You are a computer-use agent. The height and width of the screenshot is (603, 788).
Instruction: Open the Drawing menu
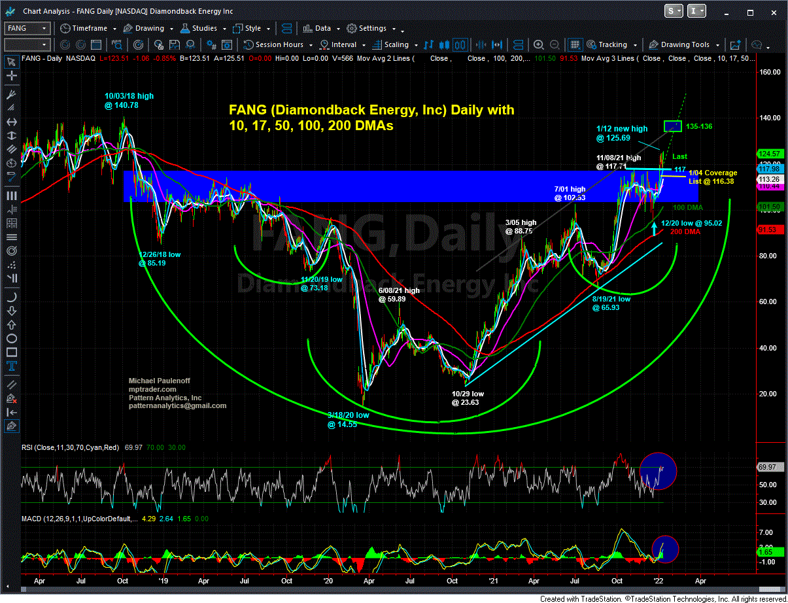click(148, 28)
